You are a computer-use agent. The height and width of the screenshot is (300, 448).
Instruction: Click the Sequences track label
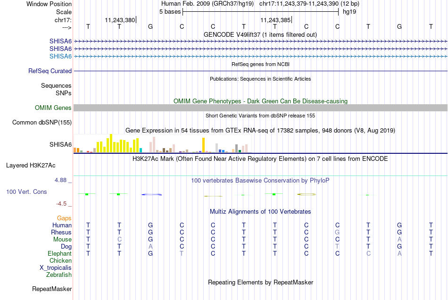coord(56,85)
